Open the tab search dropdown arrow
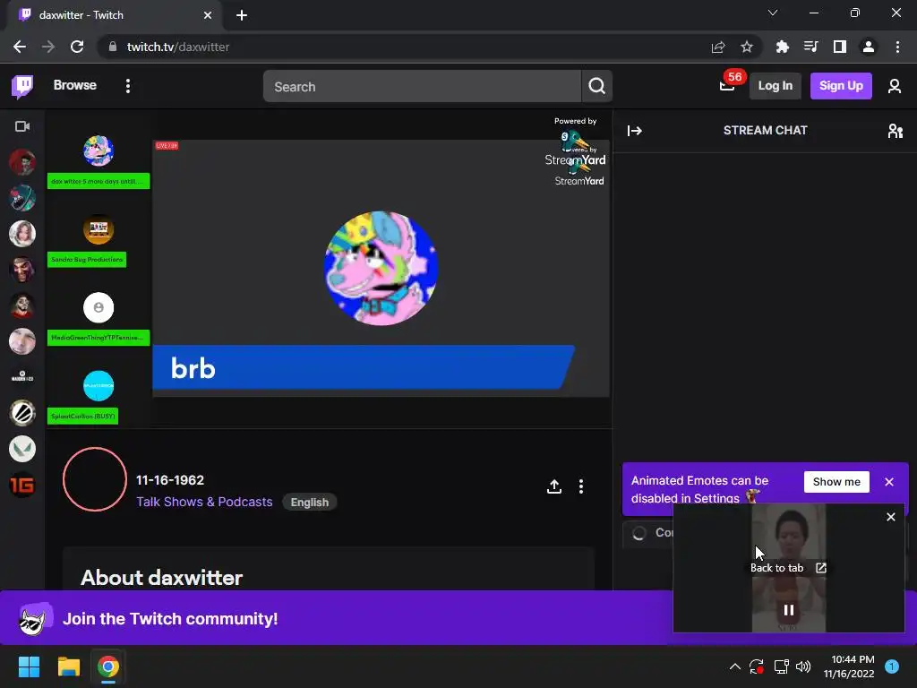Screen dimensions: 917x688 [773, 13]
